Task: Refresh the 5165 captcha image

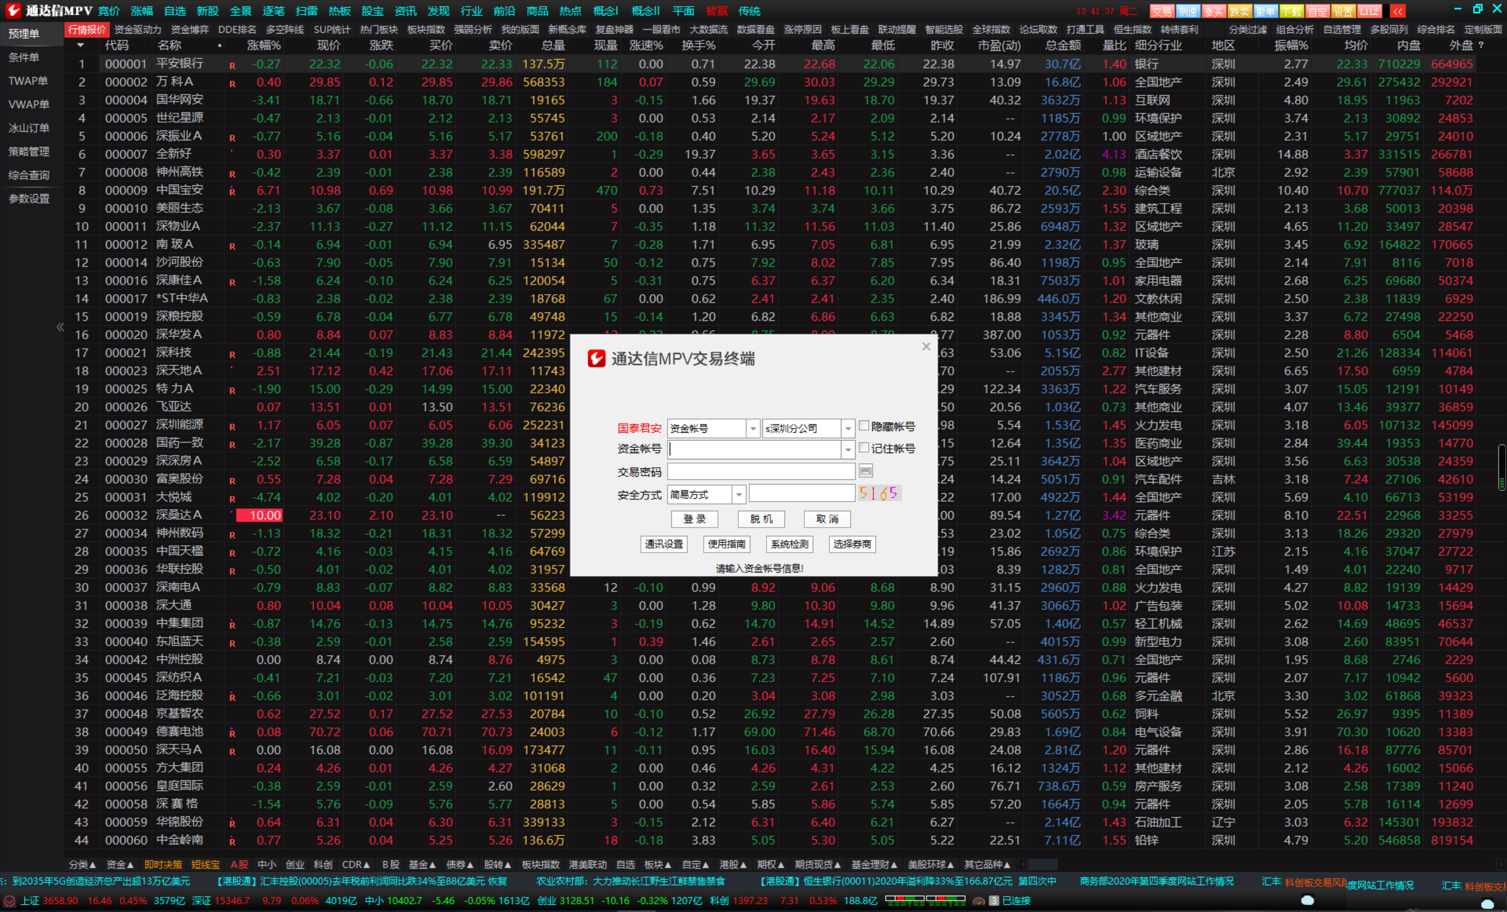Action: pyautogui.click(x=879, y=493)
